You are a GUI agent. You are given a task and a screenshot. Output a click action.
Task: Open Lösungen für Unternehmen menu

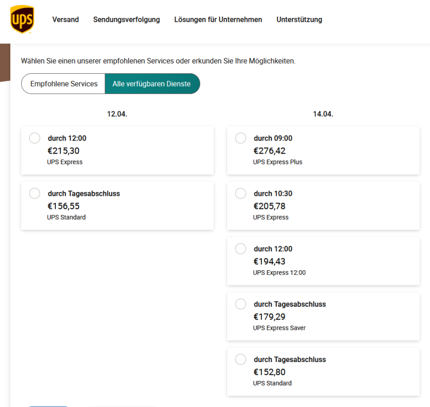click(218, 20)
